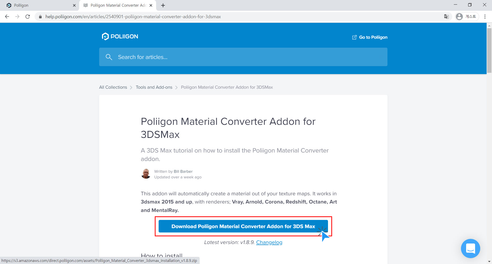The image size is (492, 264).
Task: Click the Download Poliigon Material Converter button
Action: point(243,226)
